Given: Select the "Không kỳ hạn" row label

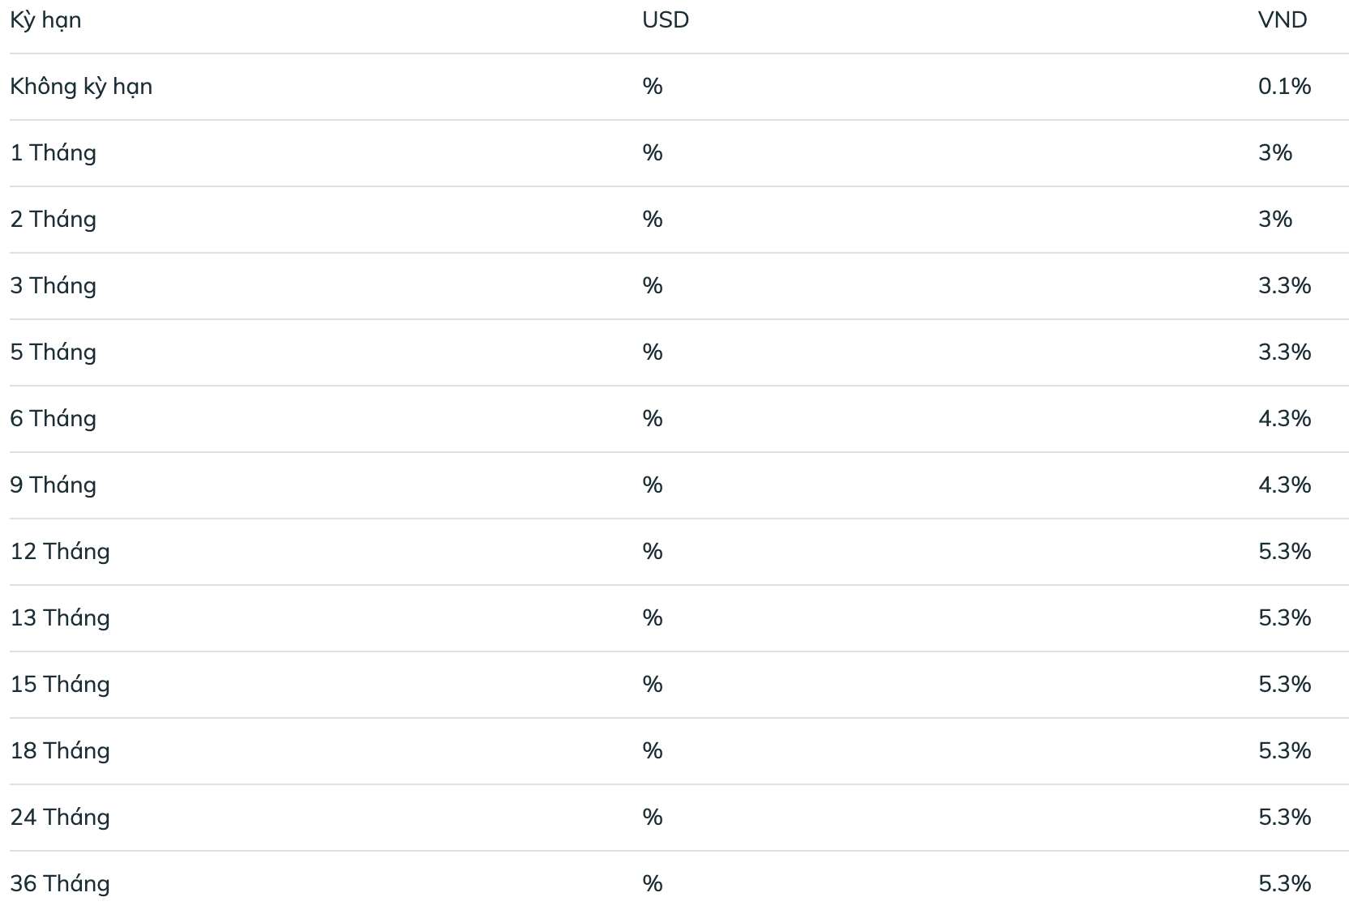Looking at the screenshot, I should coord(81,87).
